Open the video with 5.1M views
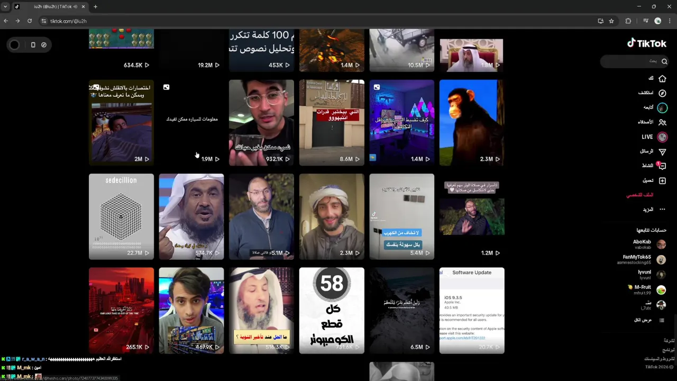The width and height of the screenshot is (677, 381). coord(261,216)
